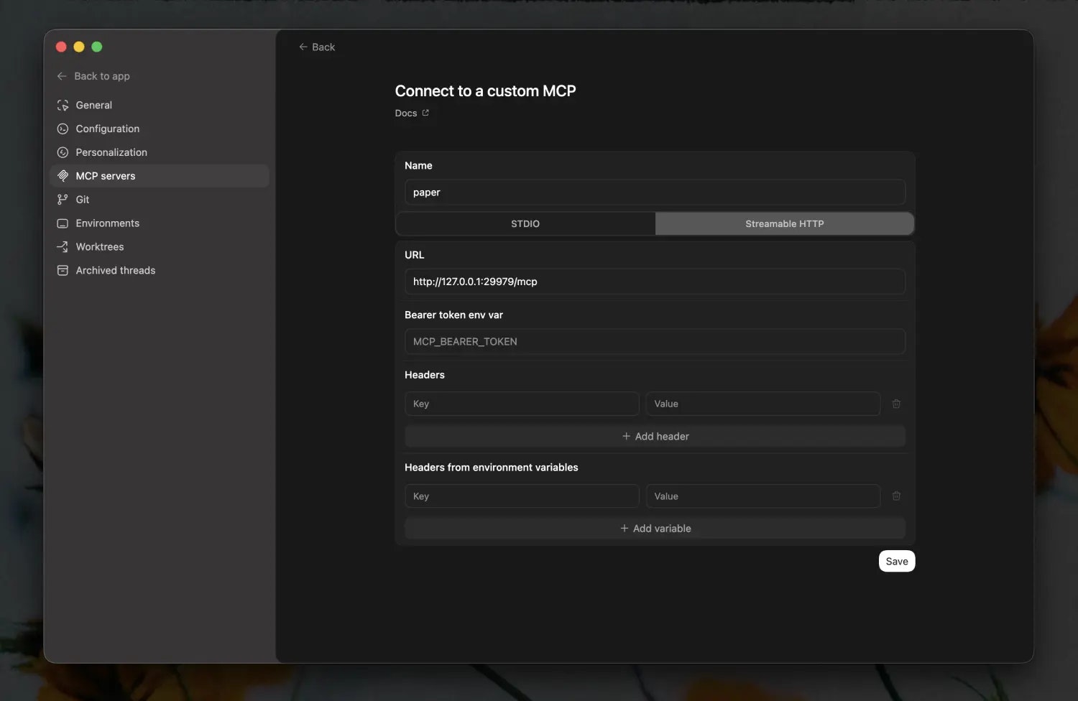Open the Docs link

(x=412, y=113)
